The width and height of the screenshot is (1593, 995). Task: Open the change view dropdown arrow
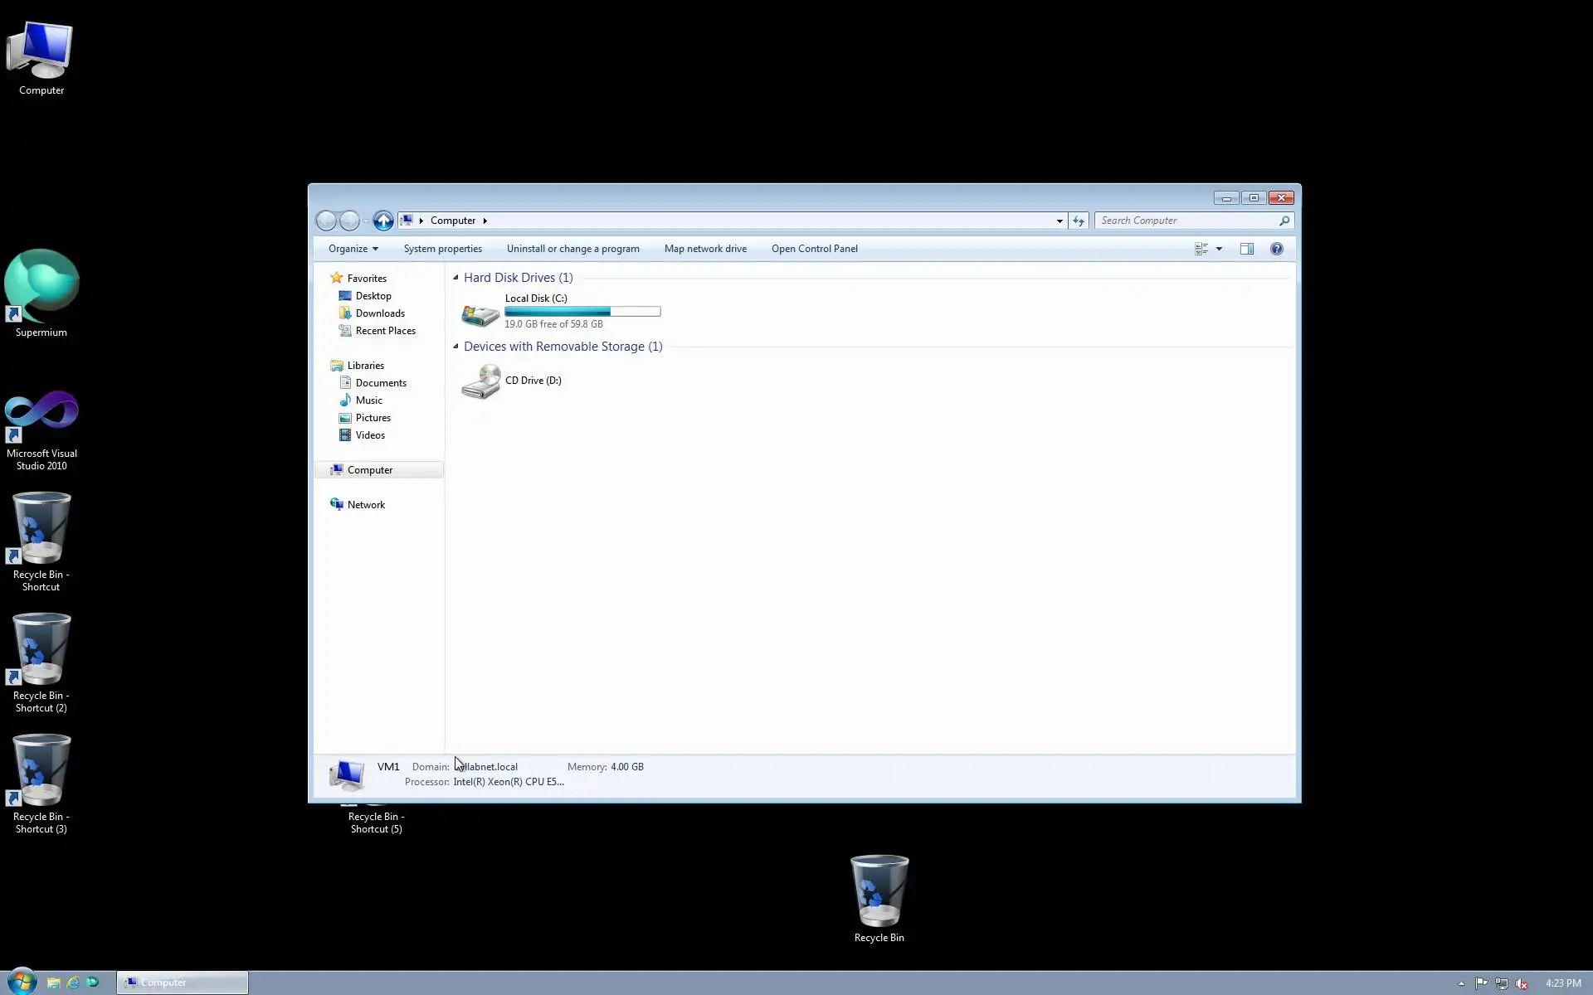[x=1219, y=249]
